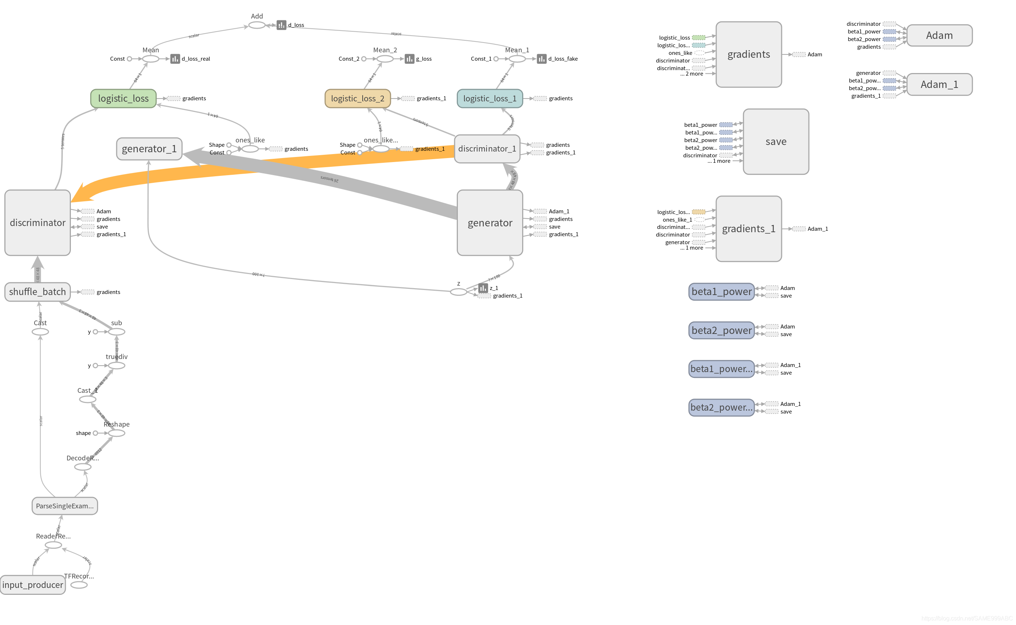Select the Mean_2 operation ellipse

point(385,59)
